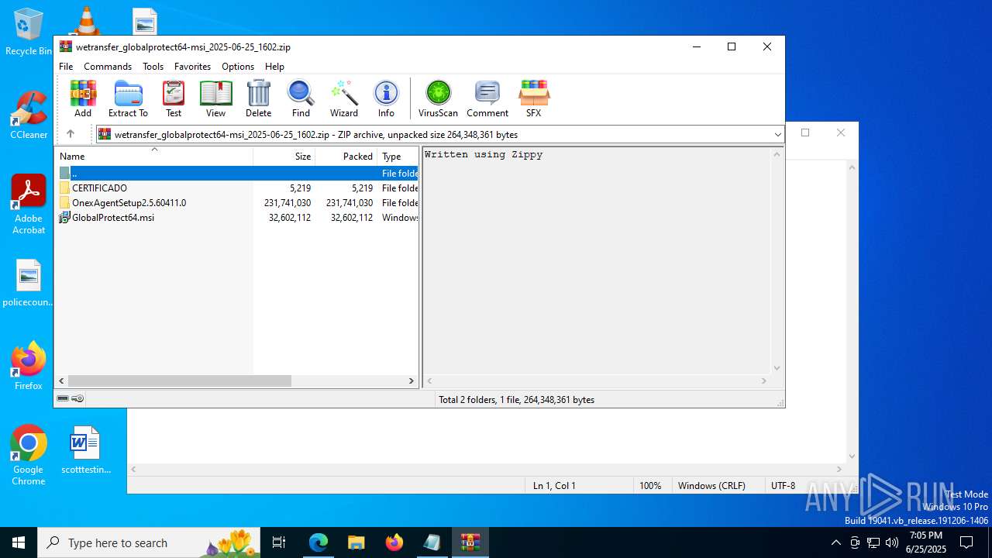This screenshot has width=992, height=558.
Task: Click the taskbar search box
Action: [149, 542]
